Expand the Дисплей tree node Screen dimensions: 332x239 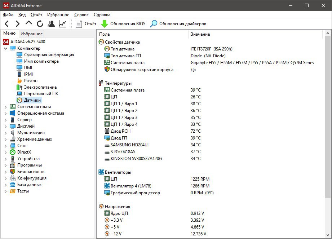6,127
